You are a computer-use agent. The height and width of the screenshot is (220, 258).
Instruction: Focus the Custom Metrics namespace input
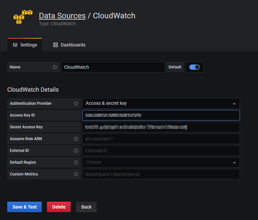click(161, 174)
